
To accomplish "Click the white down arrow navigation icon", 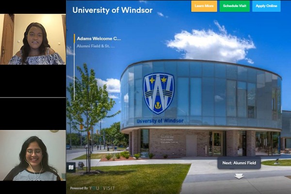I will [x=239, y=177].
